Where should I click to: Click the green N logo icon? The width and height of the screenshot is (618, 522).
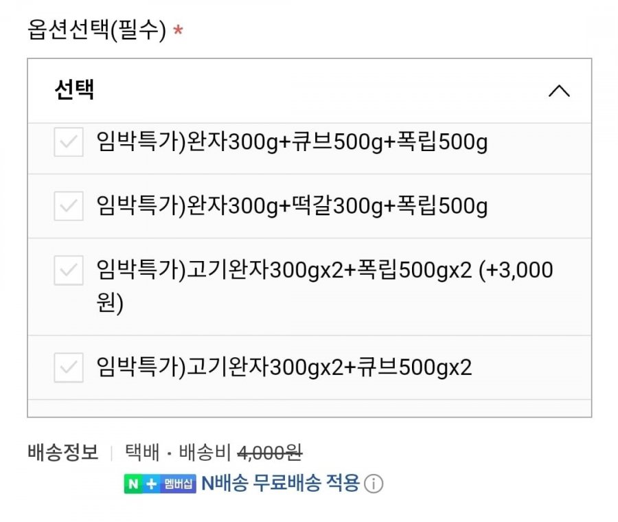(133, 484)
